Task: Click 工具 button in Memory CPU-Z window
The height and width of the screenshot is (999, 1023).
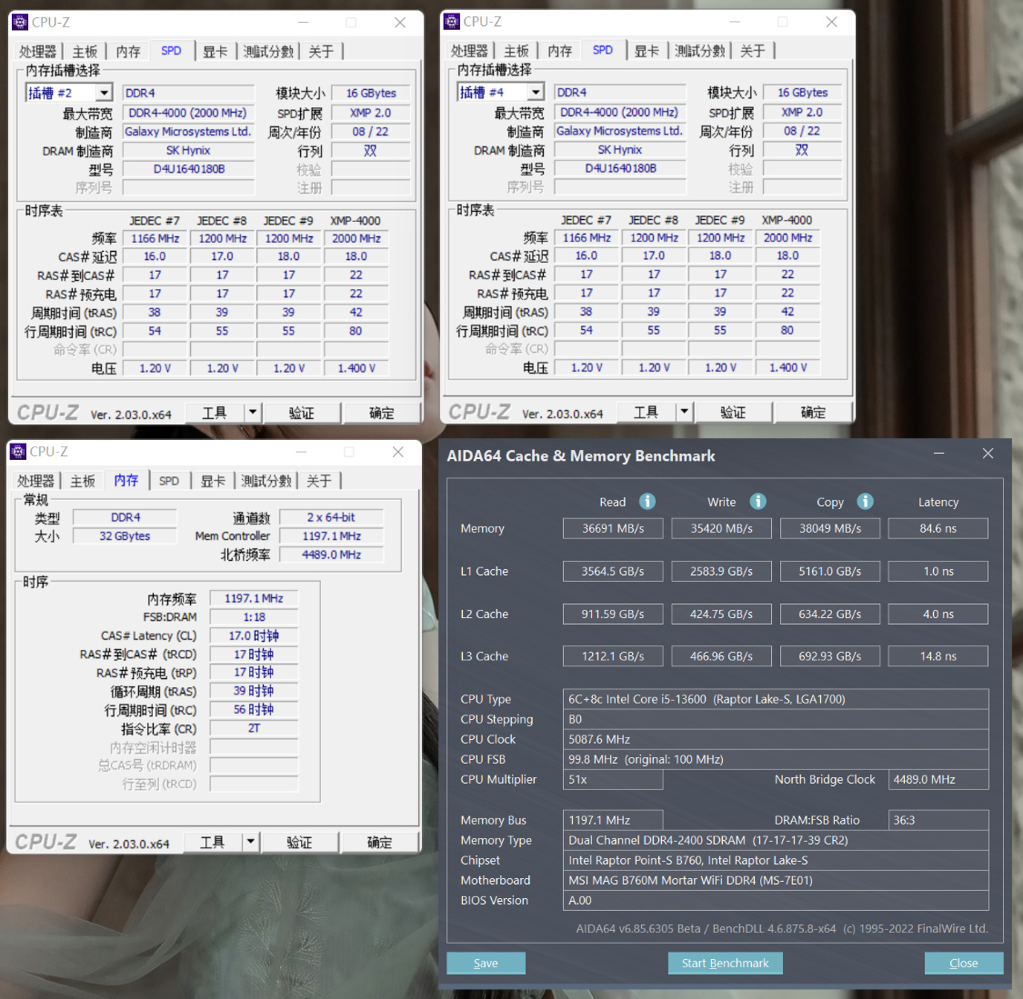Action: click(x=213, y=843)
